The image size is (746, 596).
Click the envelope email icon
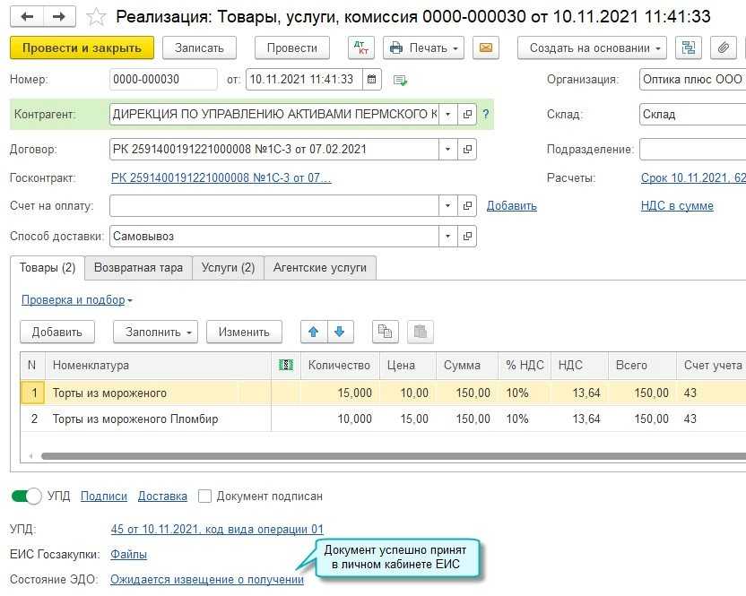click(487, 48)
